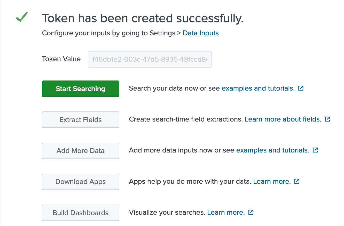Viewport: 344px width, 226px height.
Task: Open the Build Dashboards button
Action: tap(81, 213)
